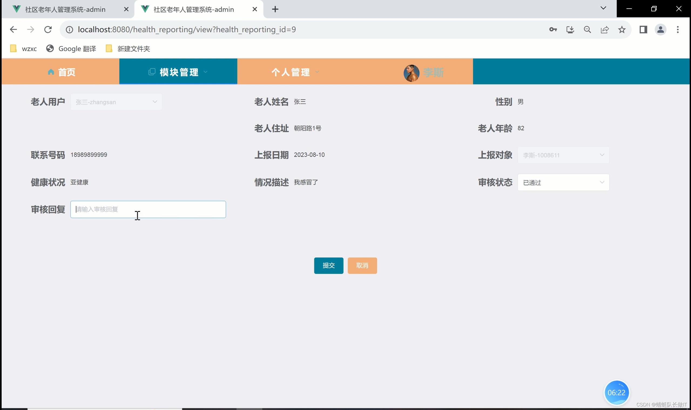The height and width of the screenshot is (410, 691).
Task: Click the browser back arrow icon
Action: [13, 30]
